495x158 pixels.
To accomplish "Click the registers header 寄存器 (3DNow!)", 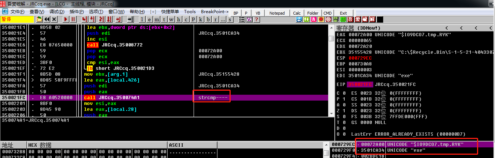I will pos(359,28).
